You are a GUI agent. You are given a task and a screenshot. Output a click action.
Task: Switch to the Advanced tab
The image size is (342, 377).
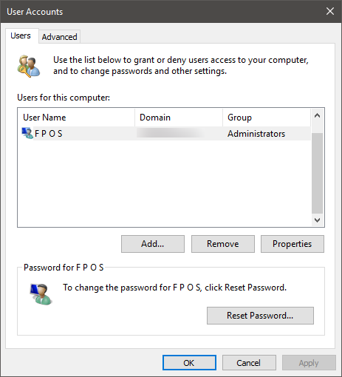(x=59, y=37)
